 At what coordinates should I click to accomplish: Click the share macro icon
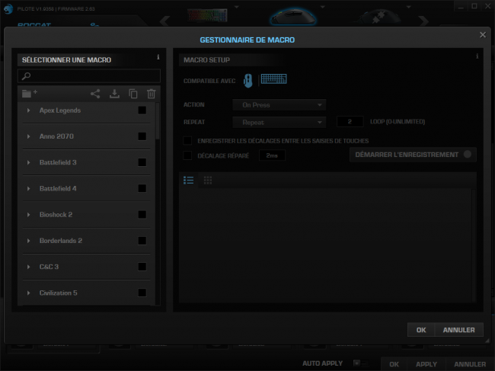95,94
